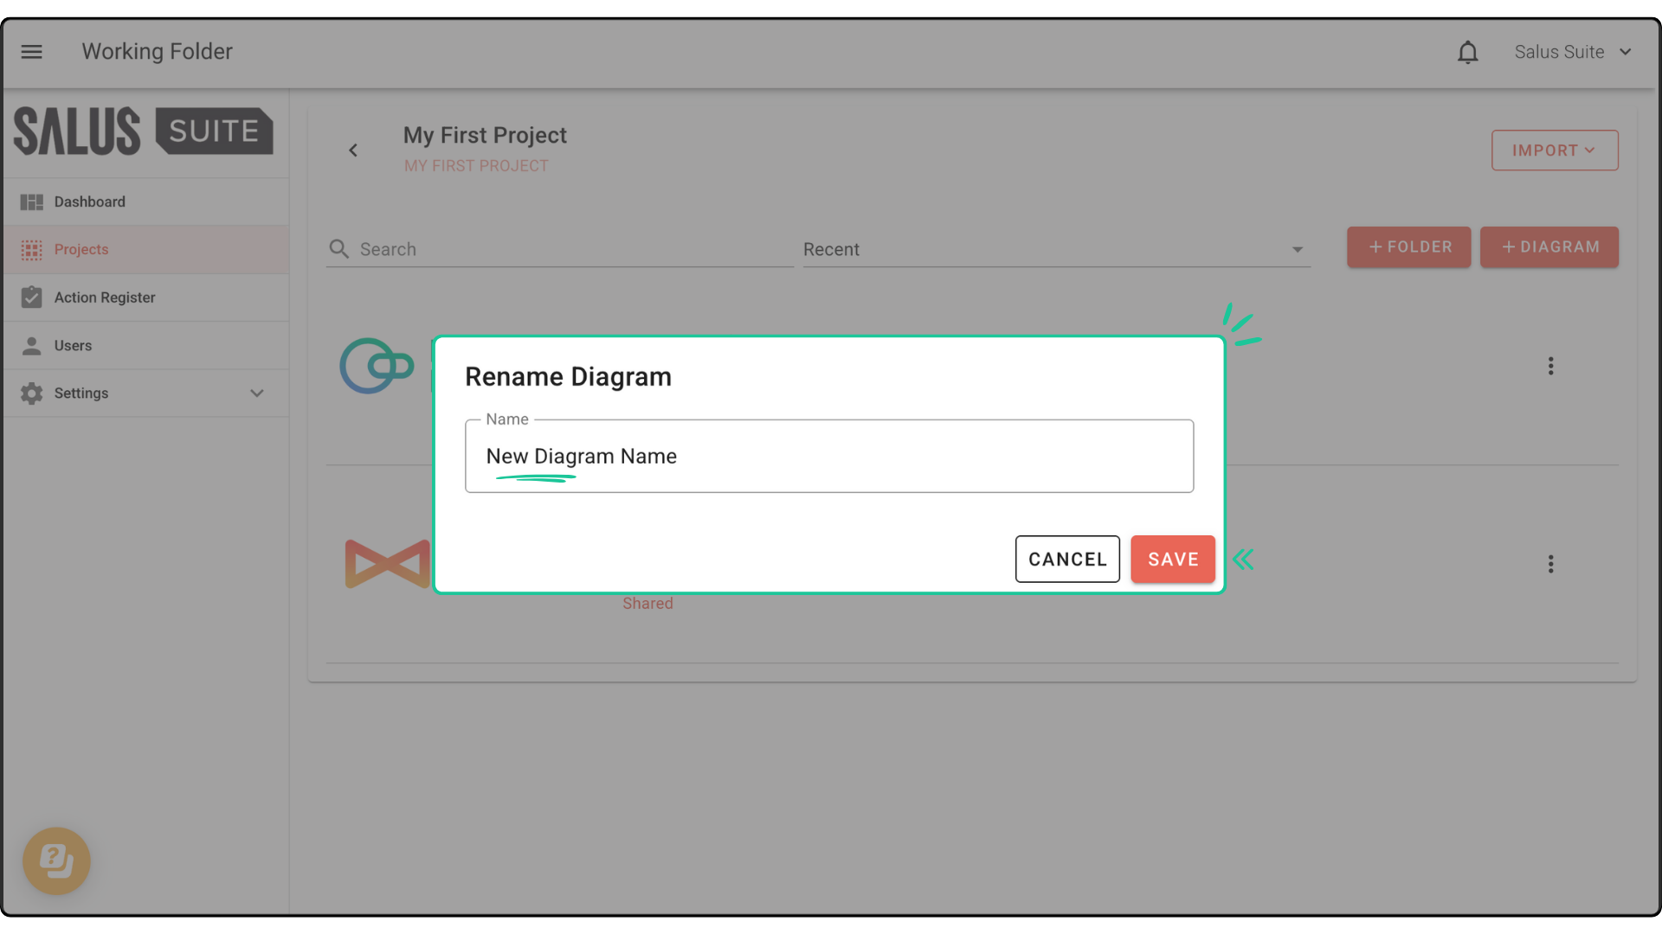Open the Import dropdown button
This screenshot has height=934, width=1662.
click(x=1554, y=150)
